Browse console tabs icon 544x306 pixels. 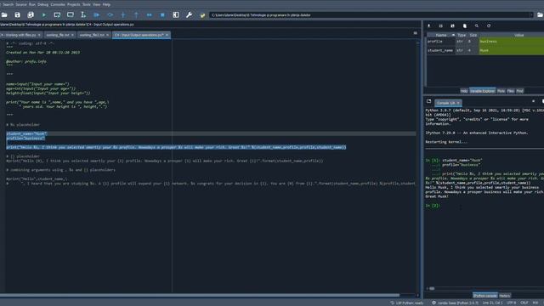coord(428,101)
